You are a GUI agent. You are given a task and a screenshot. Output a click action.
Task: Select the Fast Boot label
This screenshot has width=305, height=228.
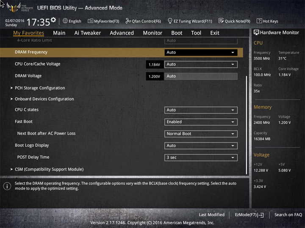[x=24, y=122]
